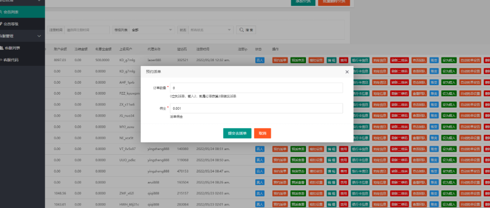
Task: Select the invite code 140080 cell
Action: [183, 148]
